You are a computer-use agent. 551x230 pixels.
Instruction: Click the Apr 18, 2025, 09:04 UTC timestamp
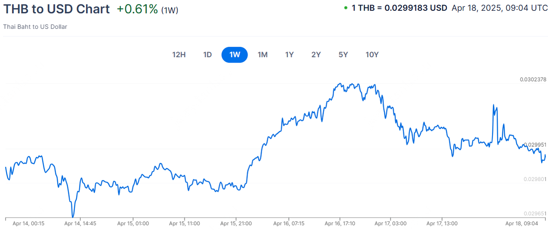click(x=499, y=8)
